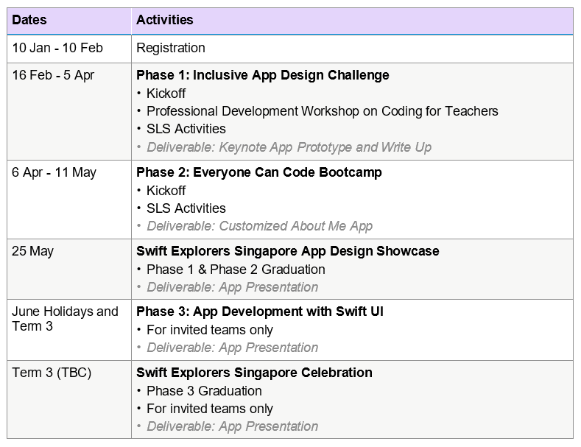Click the 25 May date cell

click(x=69, y=269)
